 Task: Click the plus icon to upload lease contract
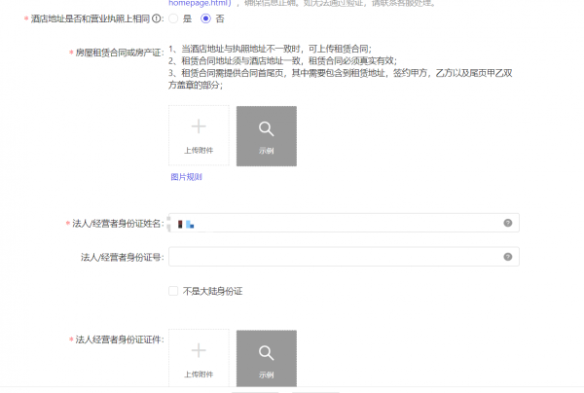click(199, 126)
